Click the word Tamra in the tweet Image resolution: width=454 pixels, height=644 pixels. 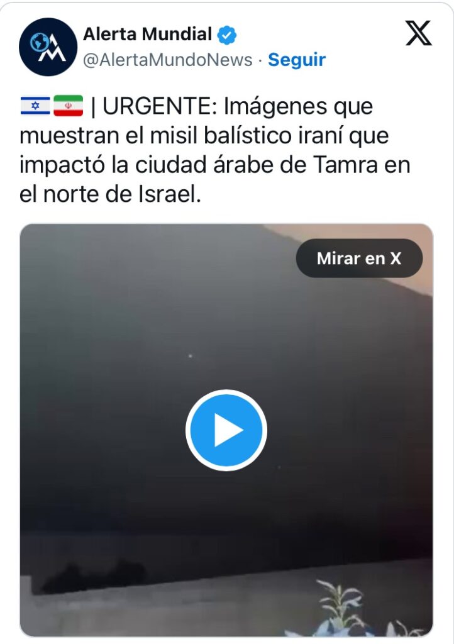[x=346, y=165]
